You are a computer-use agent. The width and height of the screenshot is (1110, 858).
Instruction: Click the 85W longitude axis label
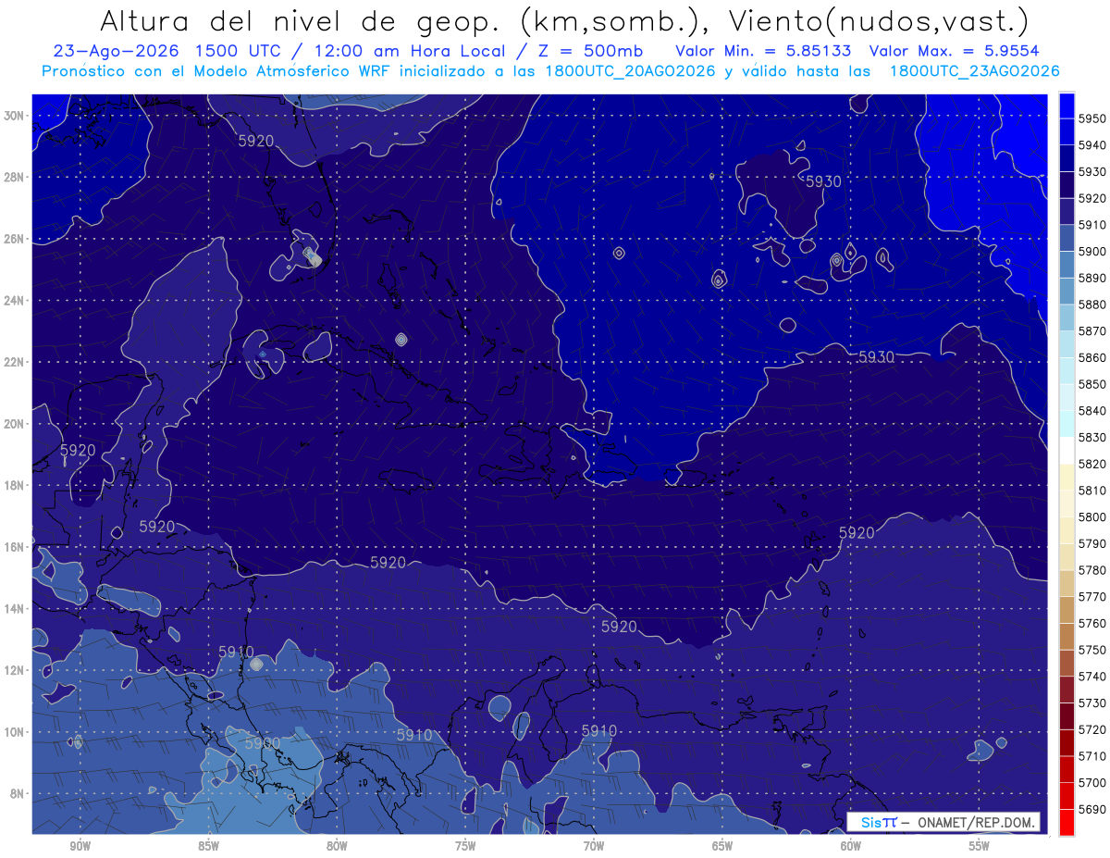coord(209,845)
